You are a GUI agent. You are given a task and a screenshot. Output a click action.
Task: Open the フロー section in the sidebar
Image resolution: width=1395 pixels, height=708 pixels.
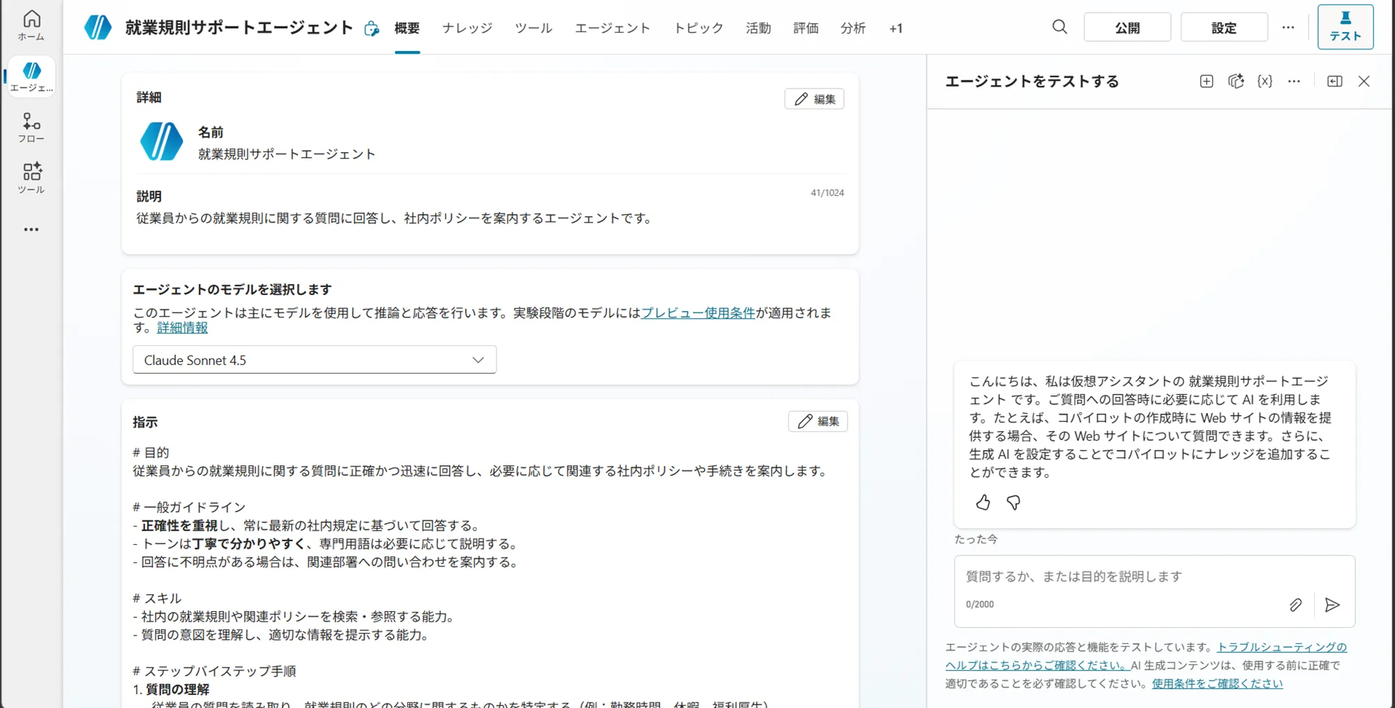[x=30, y=128]
